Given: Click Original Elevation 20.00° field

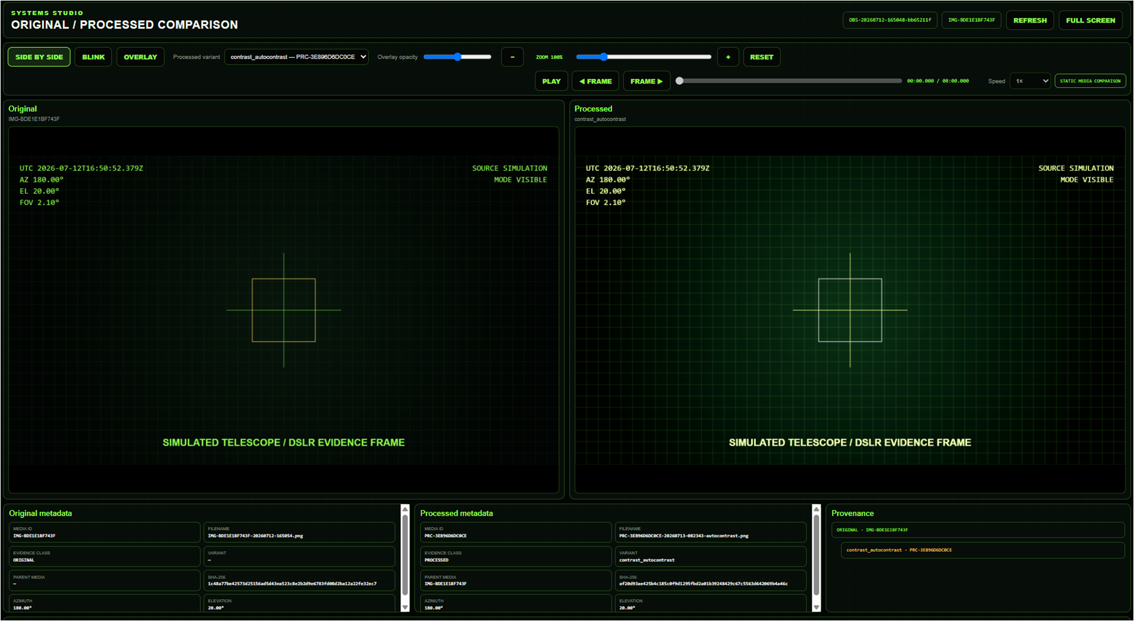Looking at the screenshot, I should (x=299, y=603).
